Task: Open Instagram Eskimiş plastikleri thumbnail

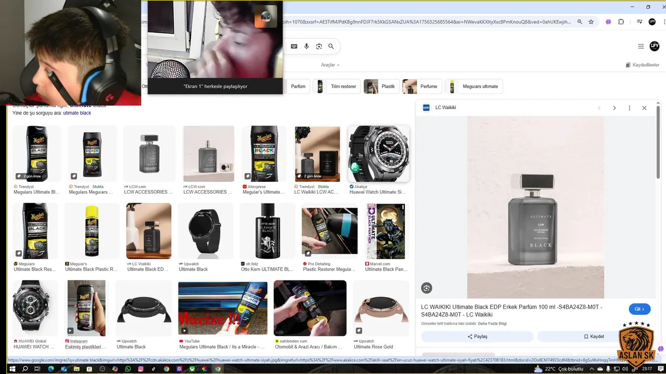Action: (x=86, y=309)
